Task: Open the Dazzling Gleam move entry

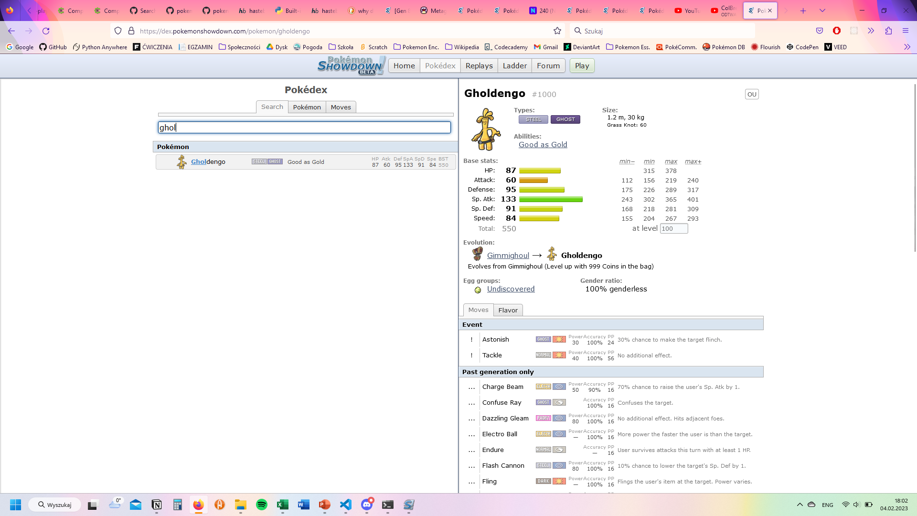Action: tap(611, 418)
